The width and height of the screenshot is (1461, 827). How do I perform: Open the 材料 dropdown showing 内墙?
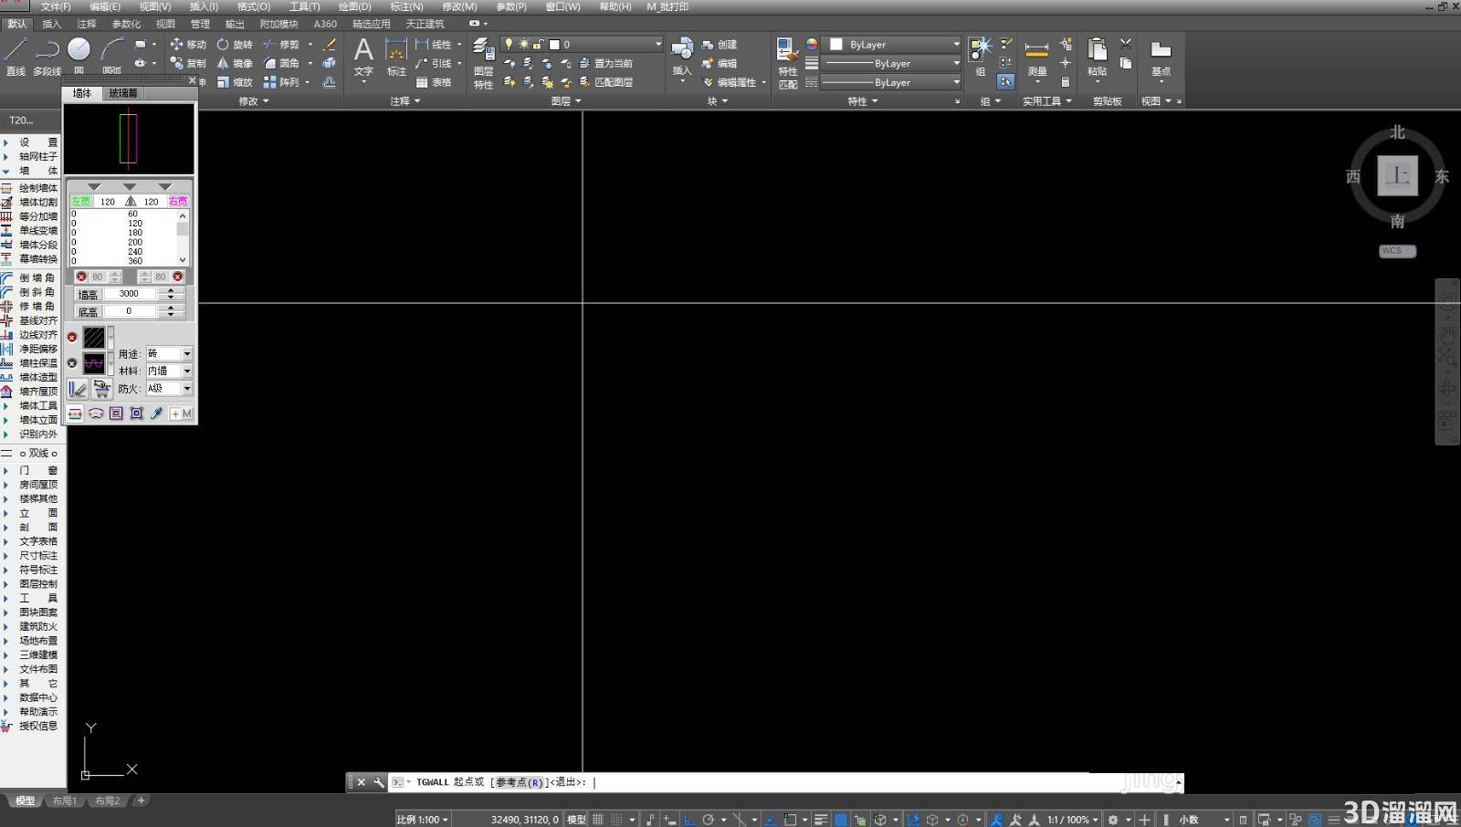169,371
